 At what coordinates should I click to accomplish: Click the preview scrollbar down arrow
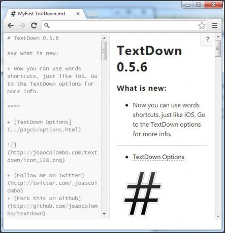(x=218, y=216)
